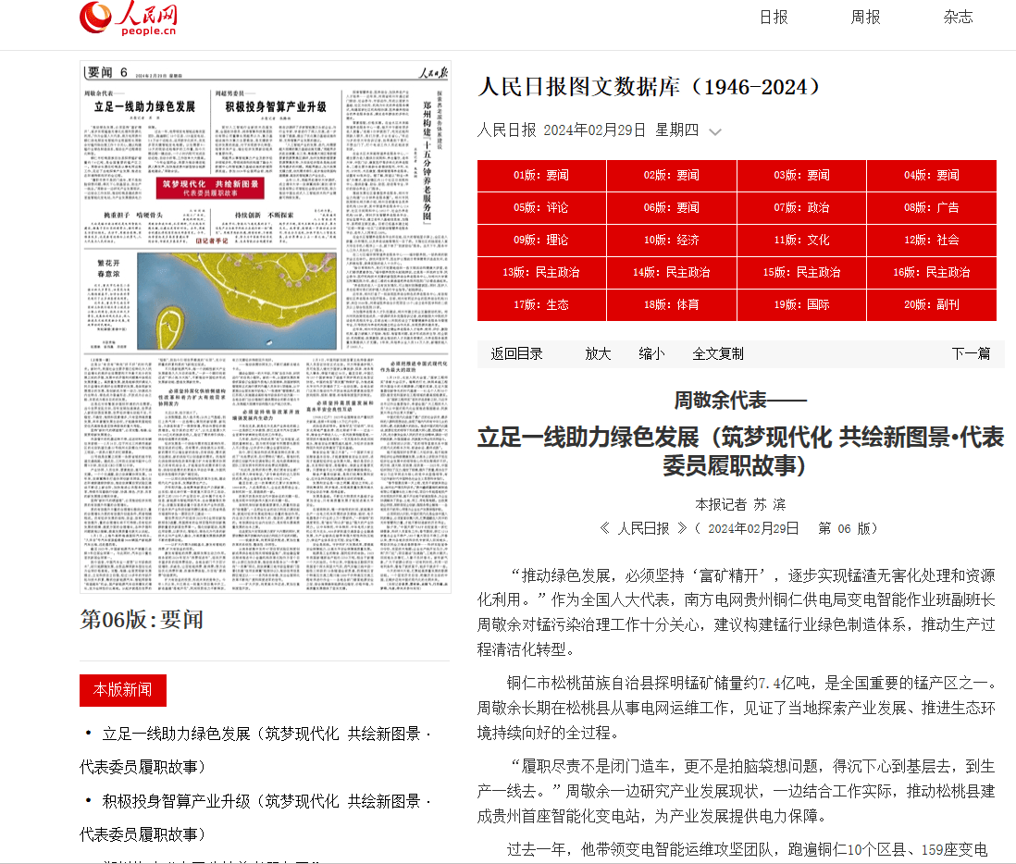Click 放大 to enlarge text
Viewport: 1016px width, 864px height.
point(598,353)
